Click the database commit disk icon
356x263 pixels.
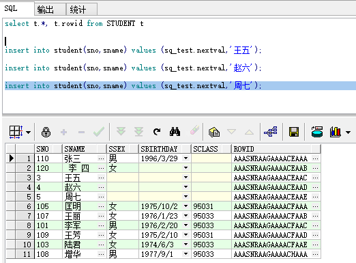point(317,132)
